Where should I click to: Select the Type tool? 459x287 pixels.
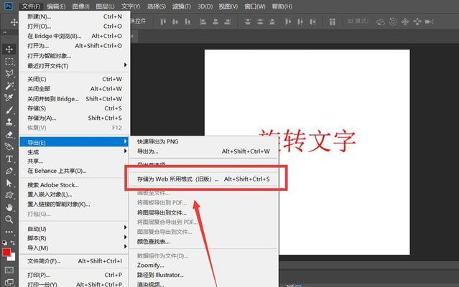coord(9,159)
